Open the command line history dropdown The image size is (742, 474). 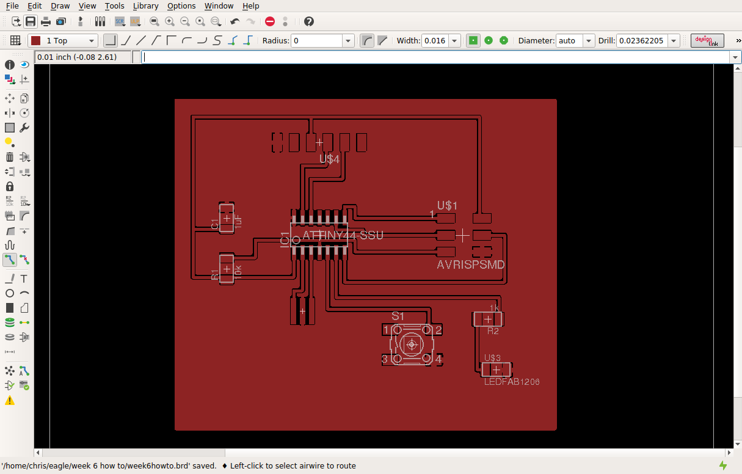(x=735, y=57)
